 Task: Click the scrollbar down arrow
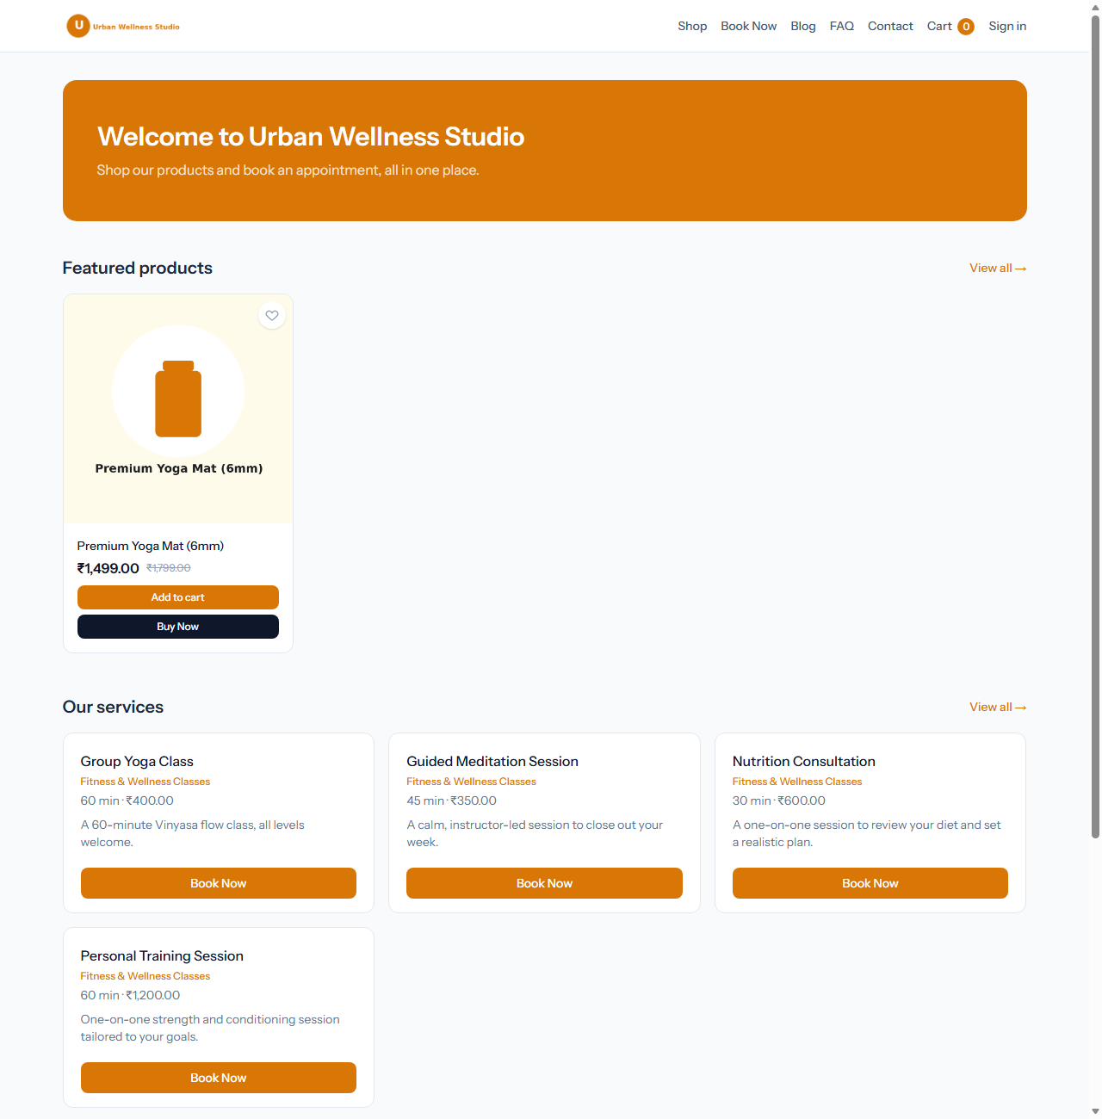tap(1095, 1111)
